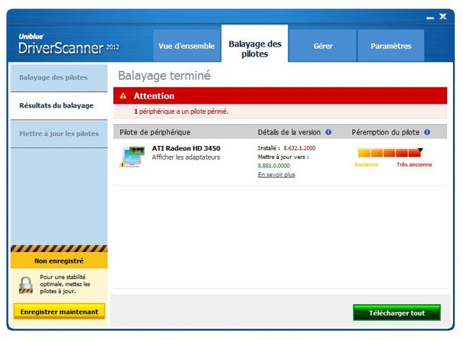Click the Non enregistré banner
The width and height of the screenshot is (463, 340).
pyautogui.click(x=59, y=261)
